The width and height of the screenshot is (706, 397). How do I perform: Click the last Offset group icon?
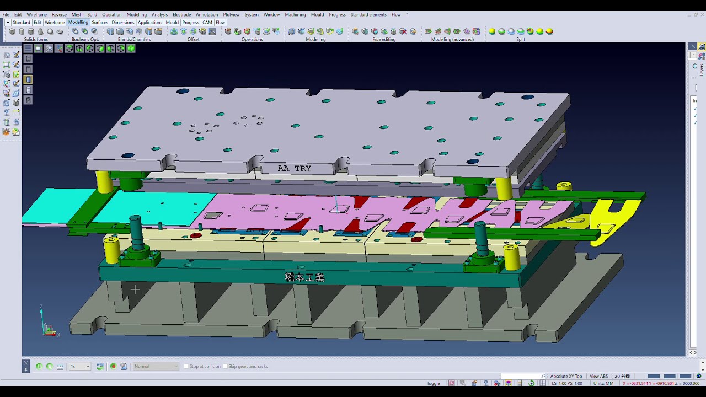tap(212, 31)
